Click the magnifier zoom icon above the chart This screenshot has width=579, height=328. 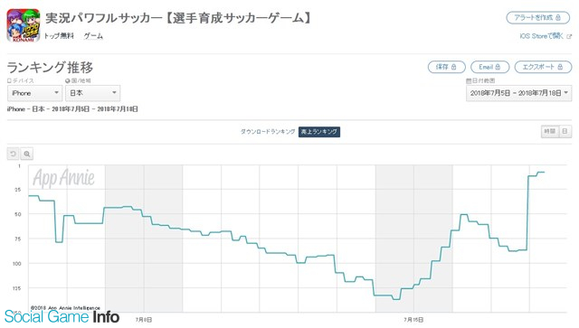point(27,154)
